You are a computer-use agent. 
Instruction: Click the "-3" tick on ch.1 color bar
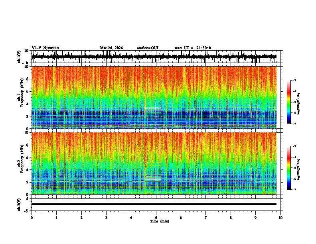[x=294, y=80]
